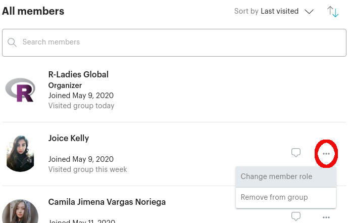
Task: Click into the Search members field
Action: click(x=174, y=42)
